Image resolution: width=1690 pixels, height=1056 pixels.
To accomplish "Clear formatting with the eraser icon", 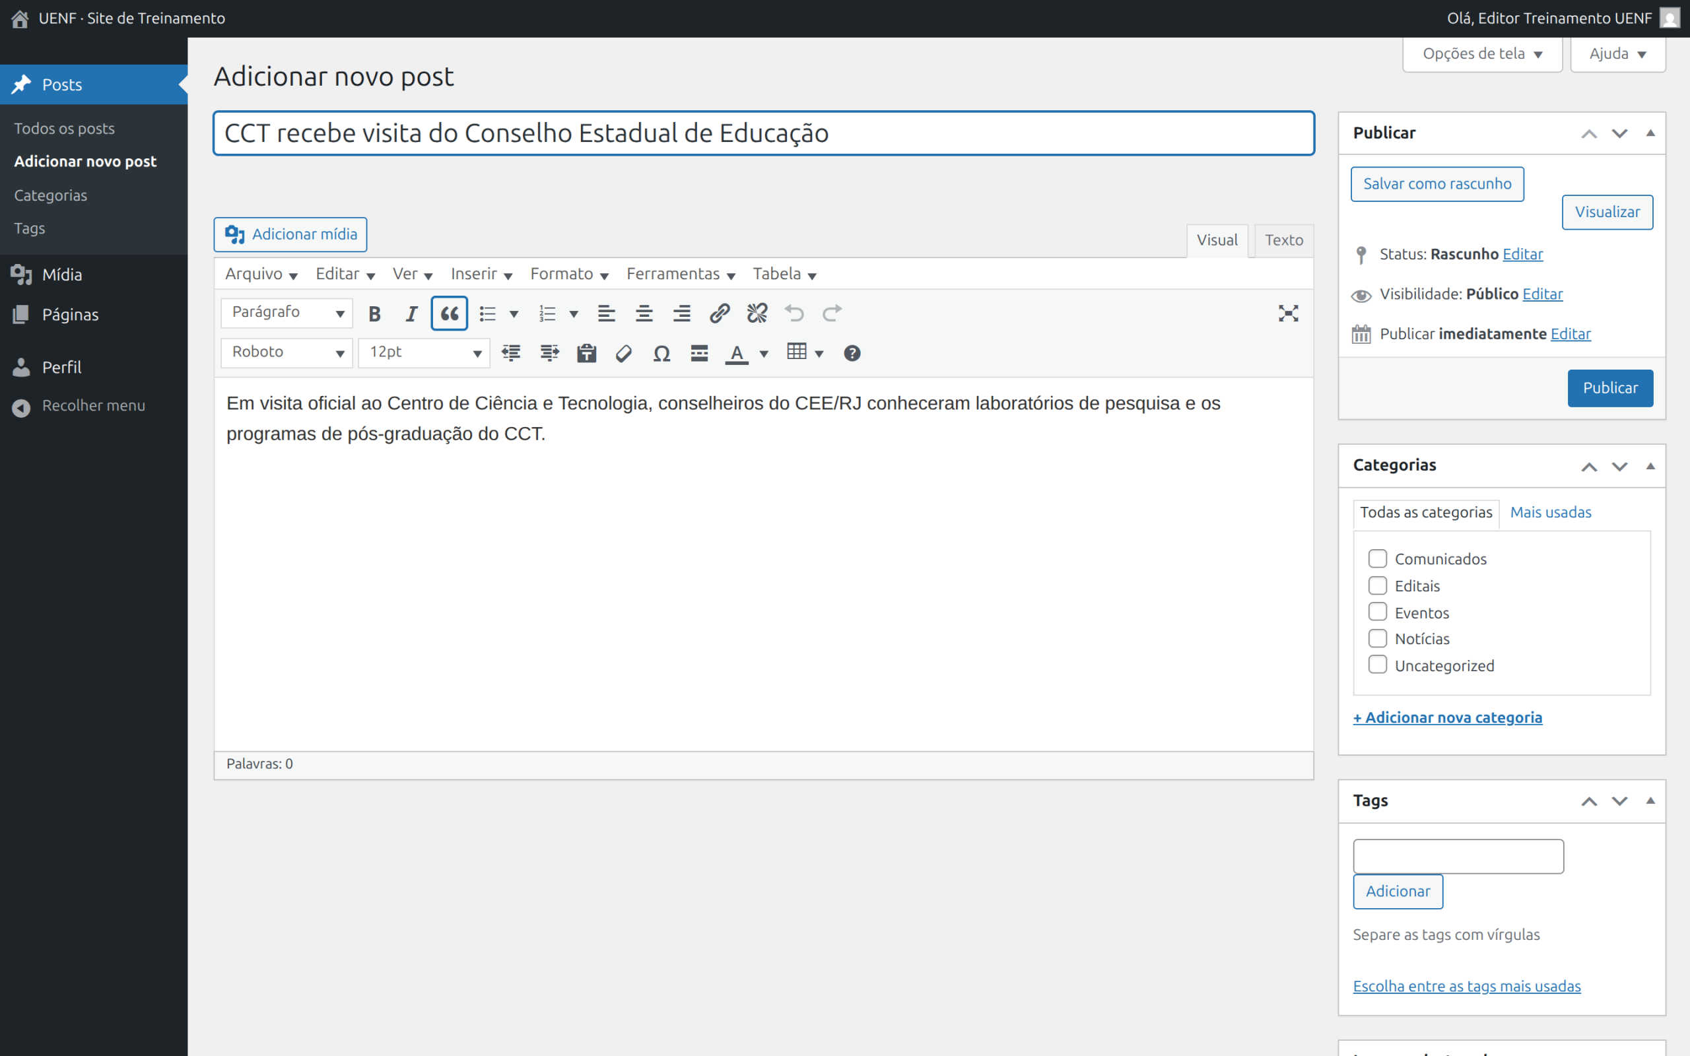I will [624, 353].
